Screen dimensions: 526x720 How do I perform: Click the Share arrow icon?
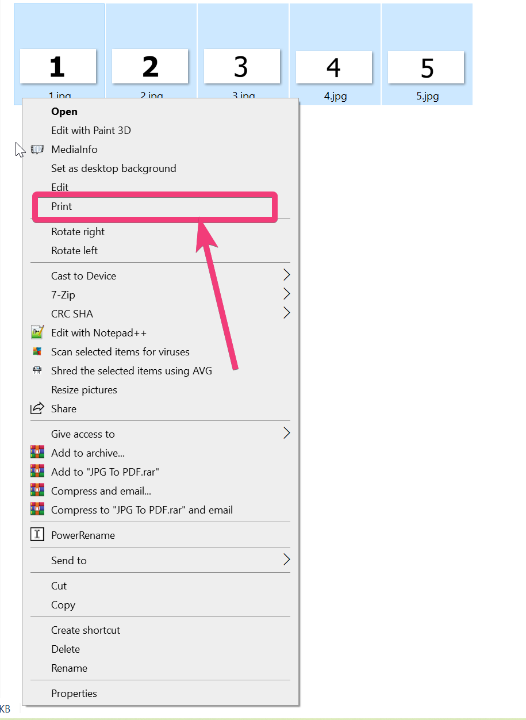(37, 408)
